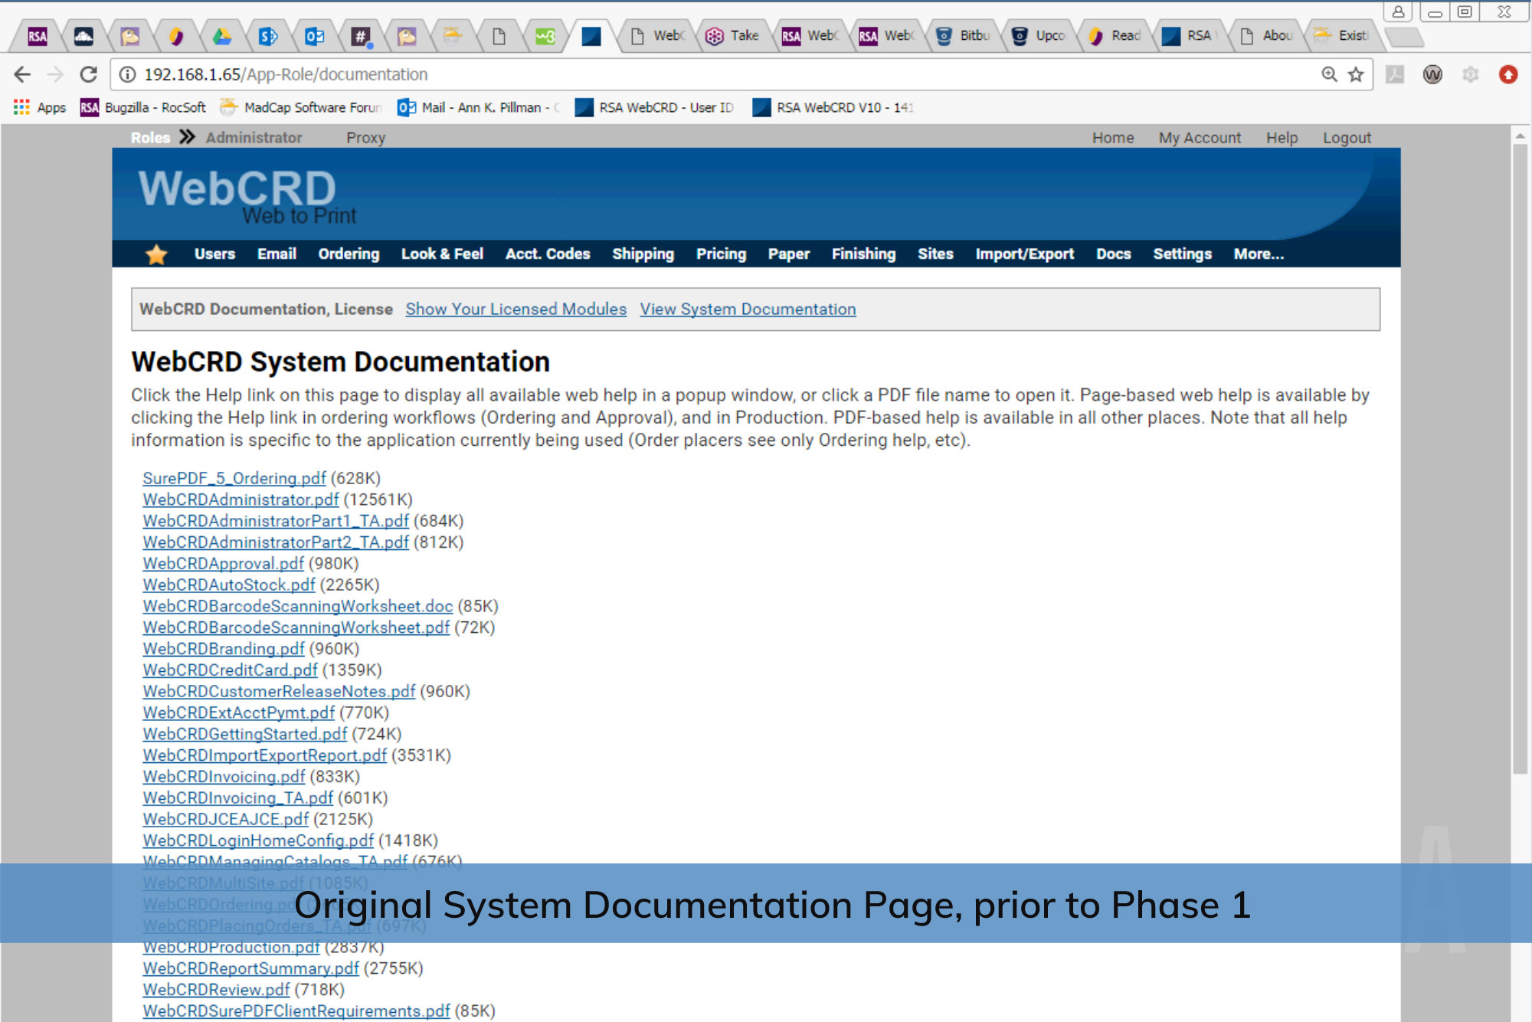Open WebCRDAdministrator.pdf
This screenshot has height=1022, width=1532.
click(241, 500)
